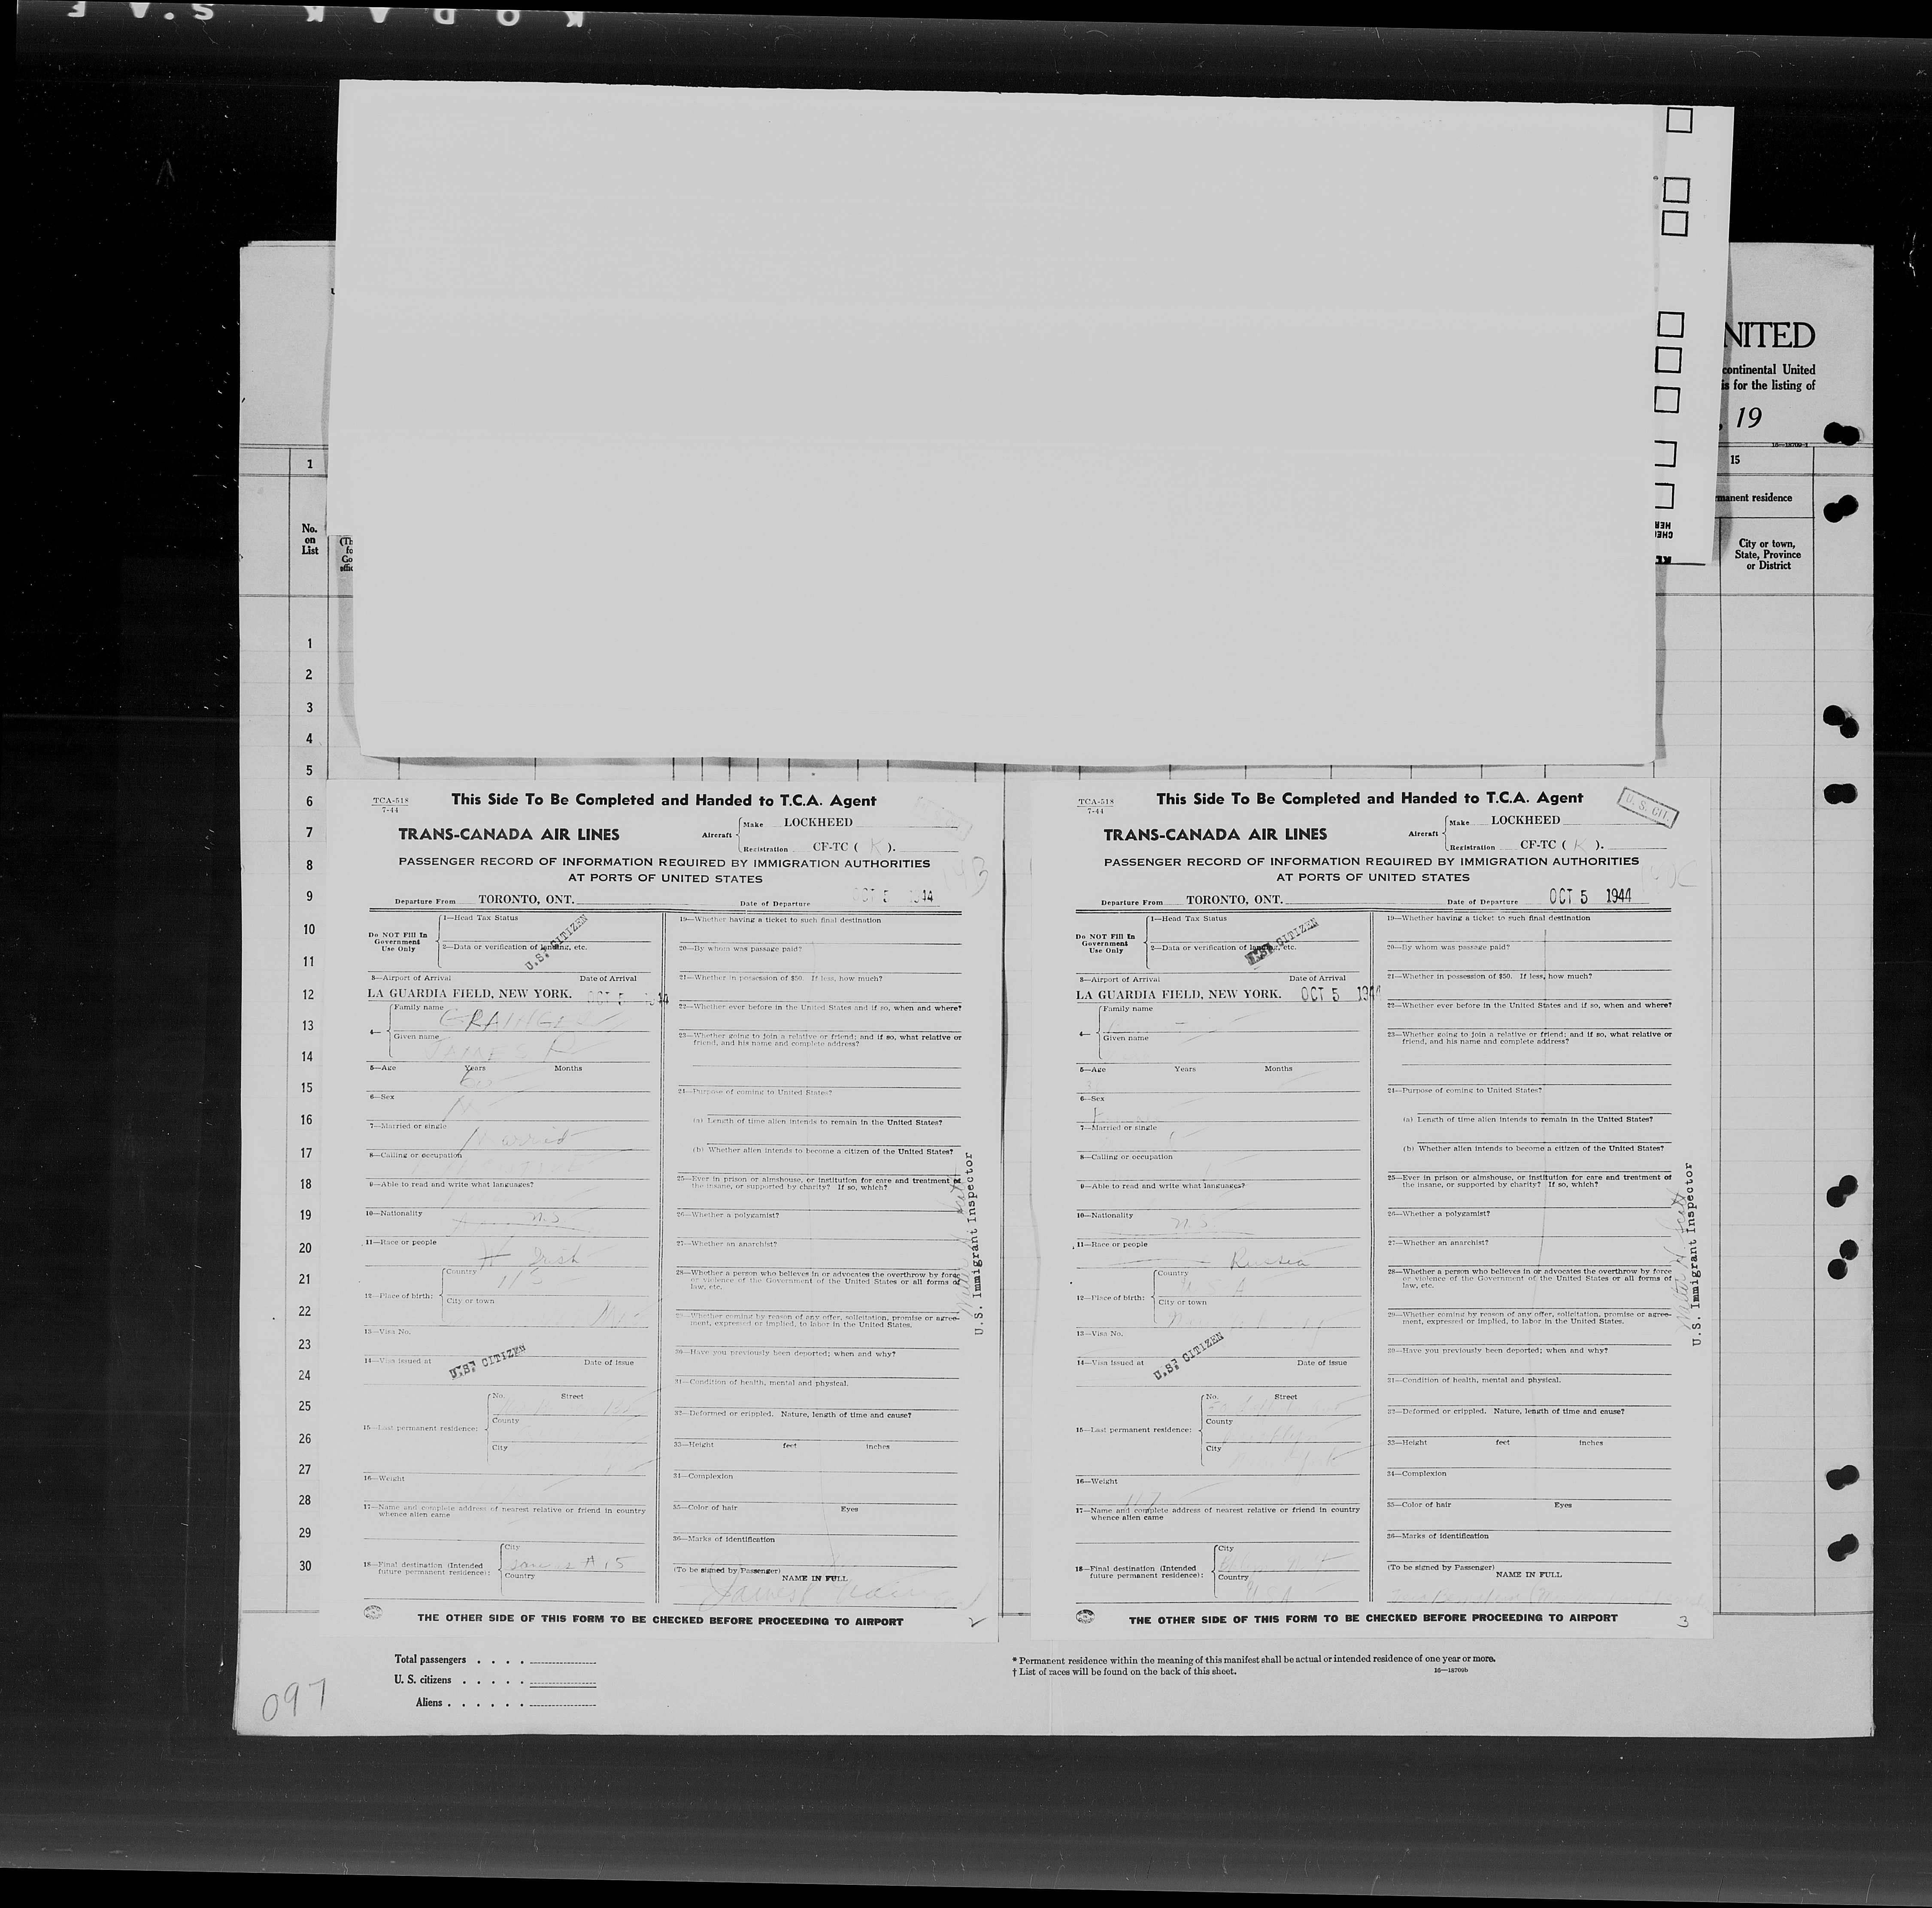
Task: Click the 'No. on List' column header
Action: pos(310,539)
